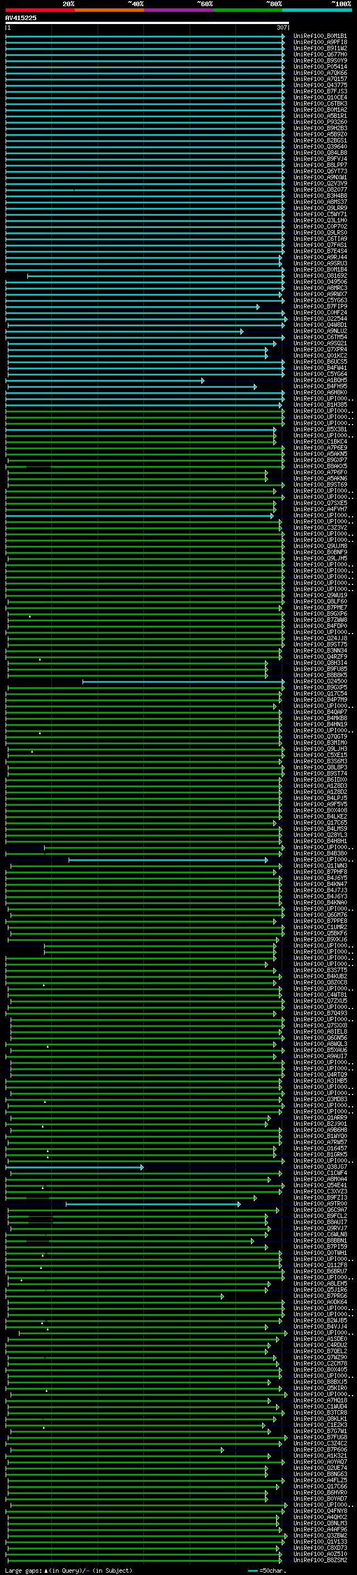Viewport: 357px width, 1575px height.
Task: Click hit label UniRef100_Q28YL3
Action: (320, 835)
